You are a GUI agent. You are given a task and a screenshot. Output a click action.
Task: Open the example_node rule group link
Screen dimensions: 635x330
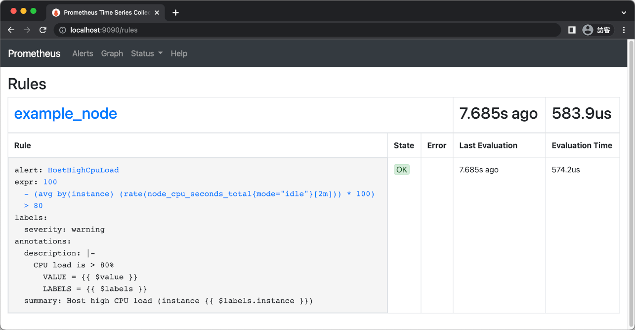tap(66, 114)
